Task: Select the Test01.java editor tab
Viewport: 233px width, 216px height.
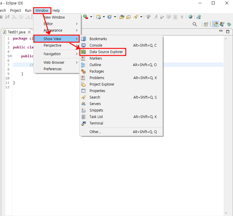Action: [16, 32]
